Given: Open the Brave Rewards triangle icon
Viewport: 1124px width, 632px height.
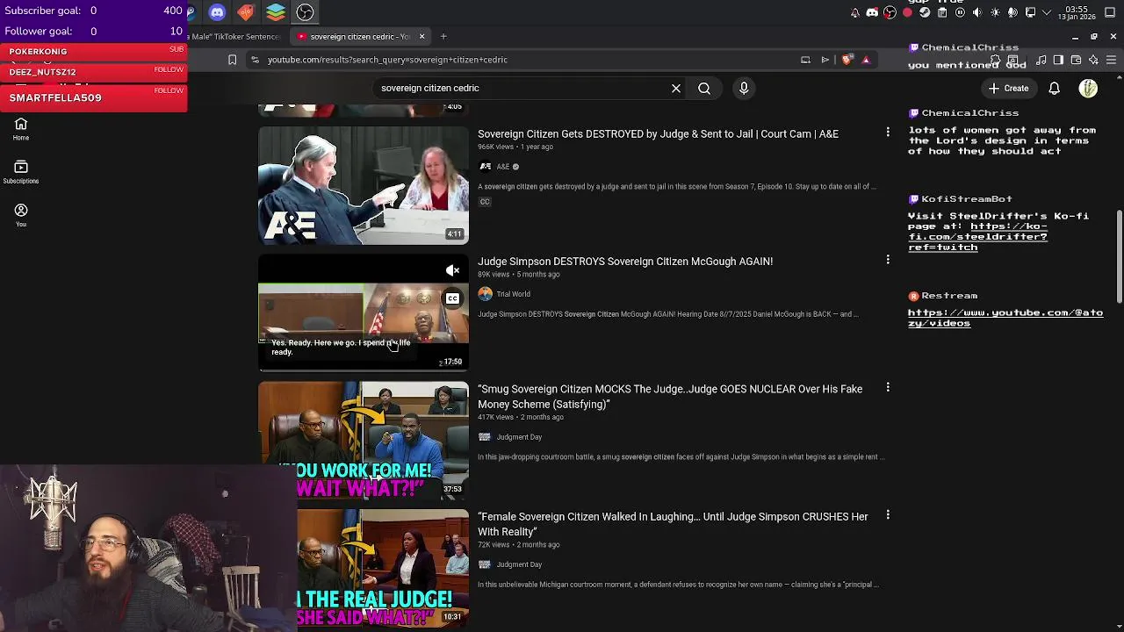Looking at the screenshot, I should (866, 60).
